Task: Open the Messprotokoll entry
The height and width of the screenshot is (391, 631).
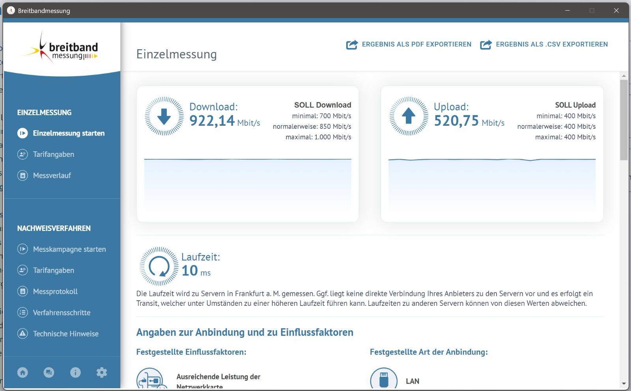Action: pos(55,292)
